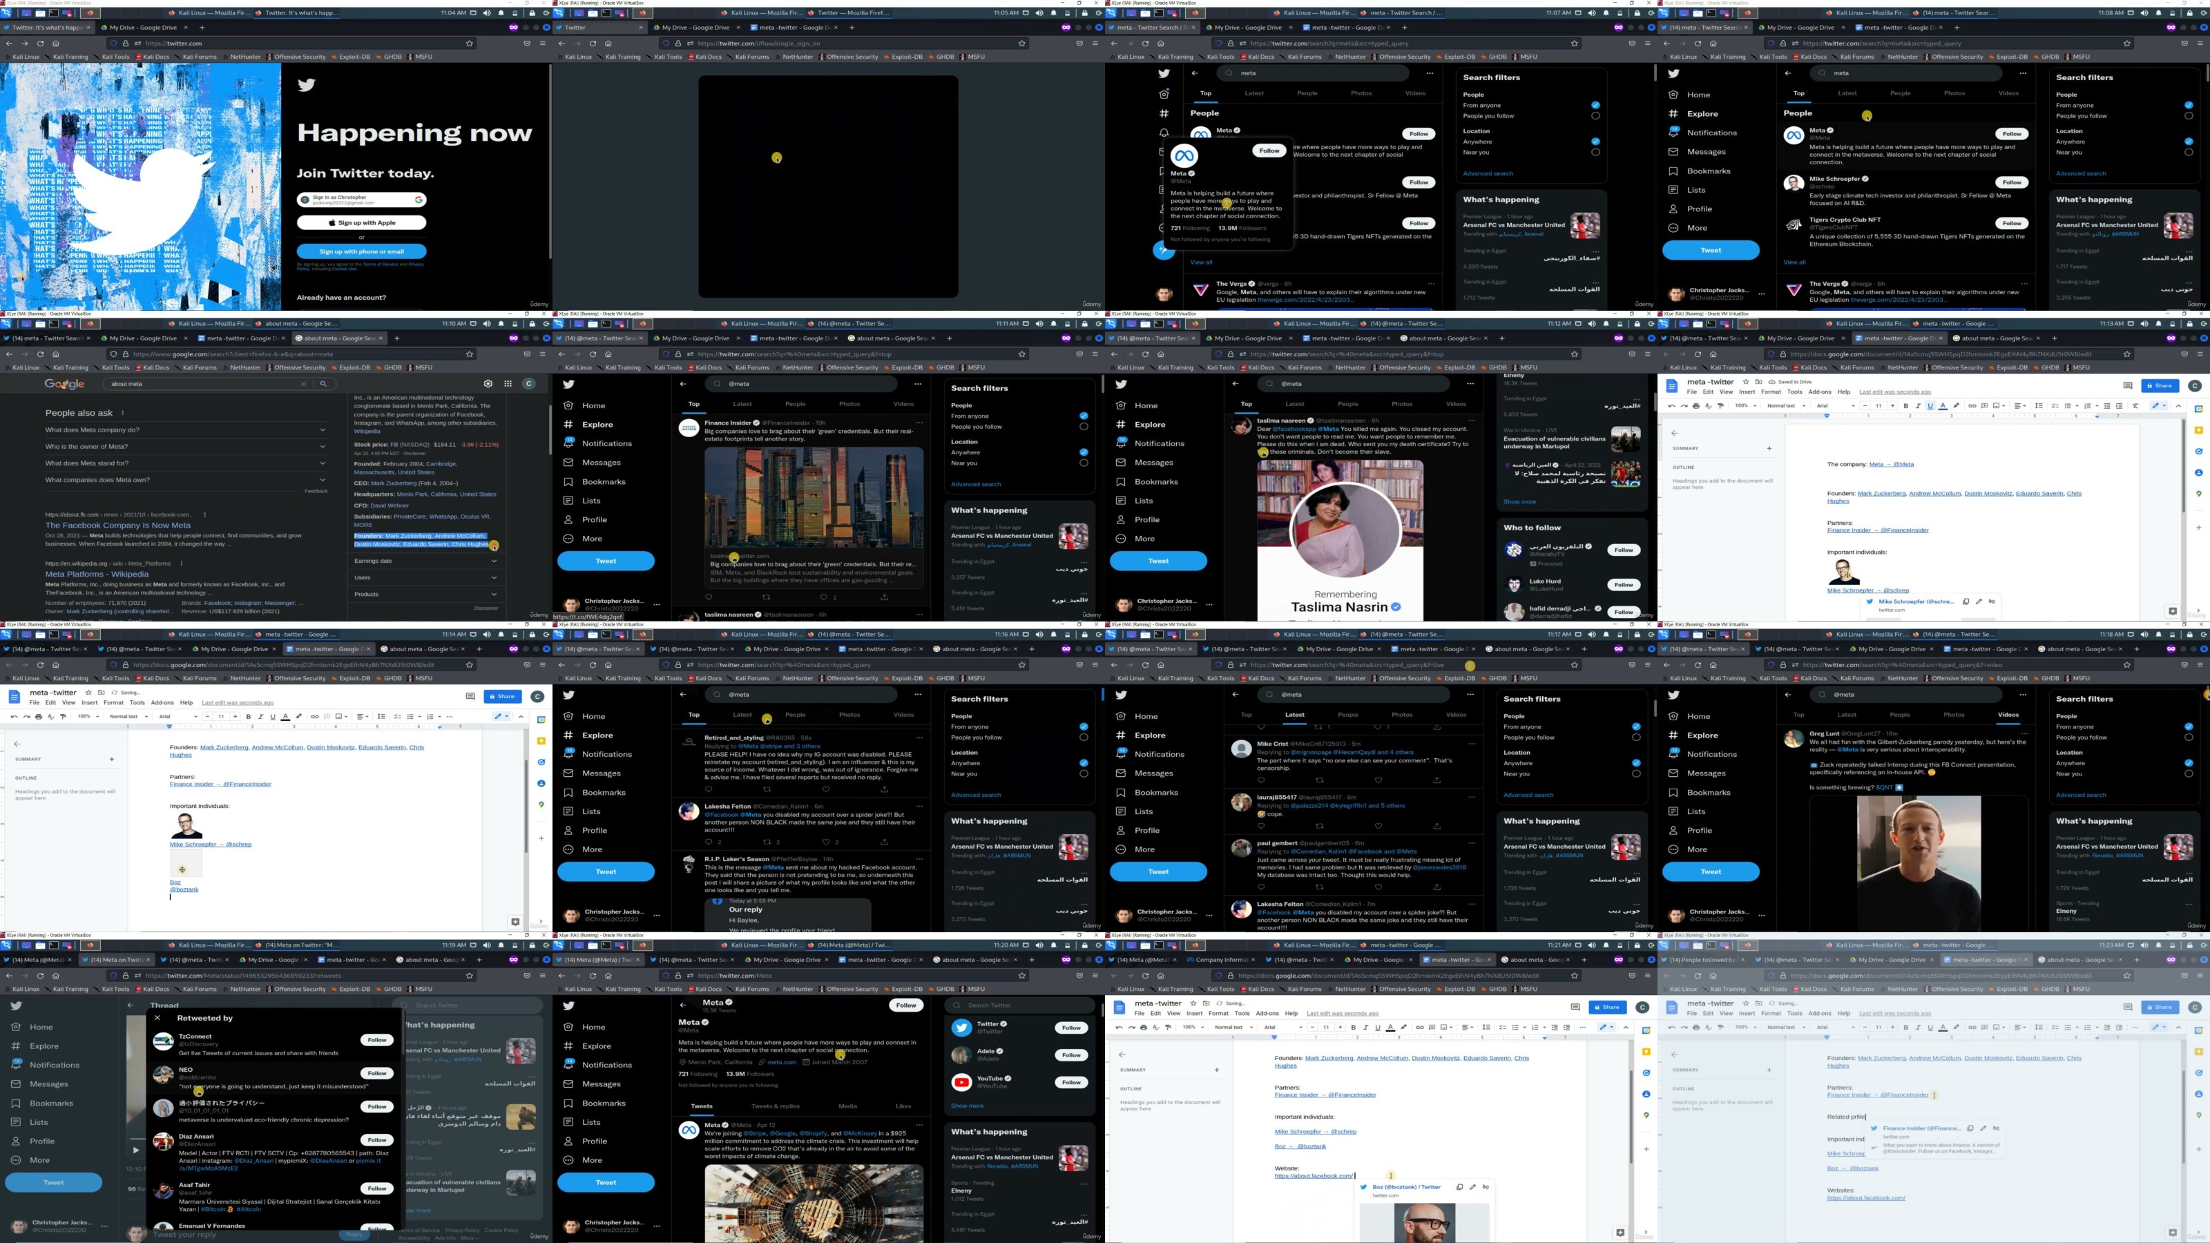This screenshot has width=2210, height=1243.
Task: Edit link in Mike Schroepfer link card
Action: tap(1979, 601)
